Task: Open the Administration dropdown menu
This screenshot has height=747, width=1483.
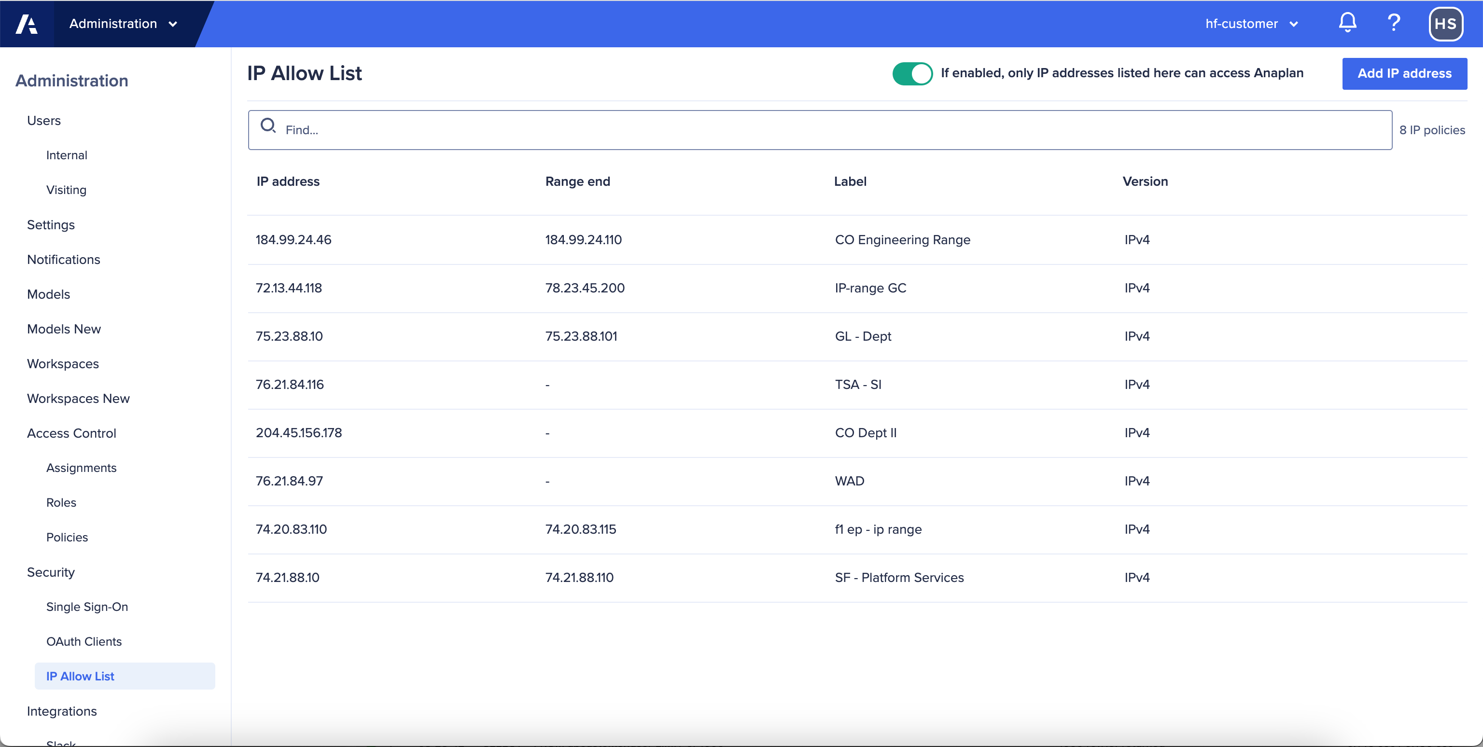Action: (x=124, y=24)
